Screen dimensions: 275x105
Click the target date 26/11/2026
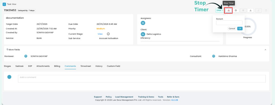point(42,24)
